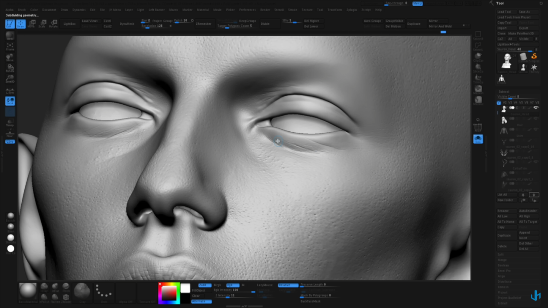This screenshot has height=308, width=548.
Task: Click the Z Intensity slider
Action: pyautogui.click(x=234, y=295)
